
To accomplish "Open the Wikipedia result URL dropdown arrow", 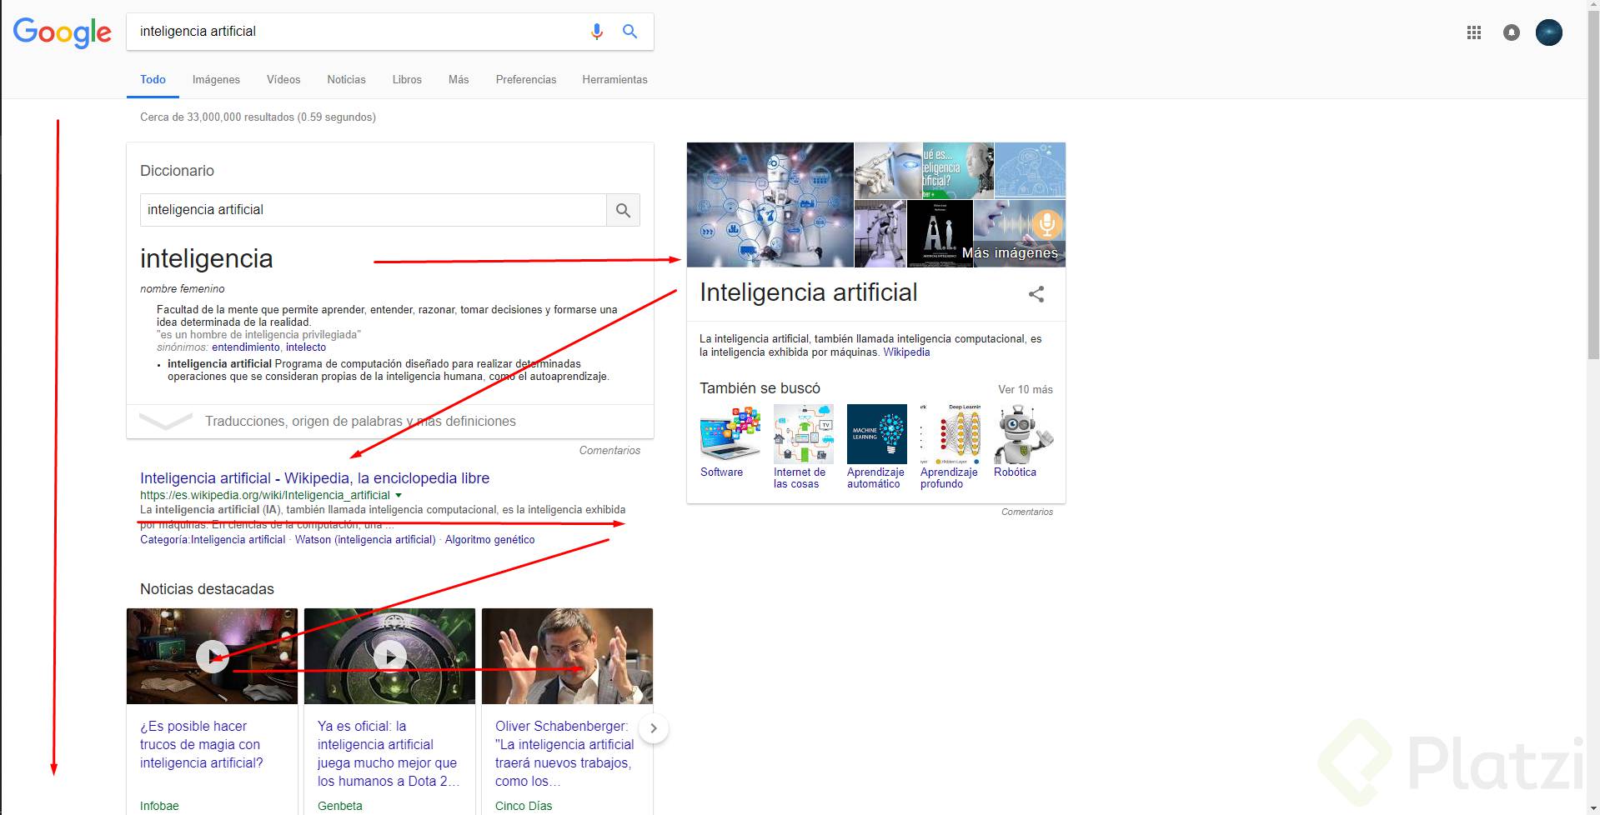I will pos(399,495).
